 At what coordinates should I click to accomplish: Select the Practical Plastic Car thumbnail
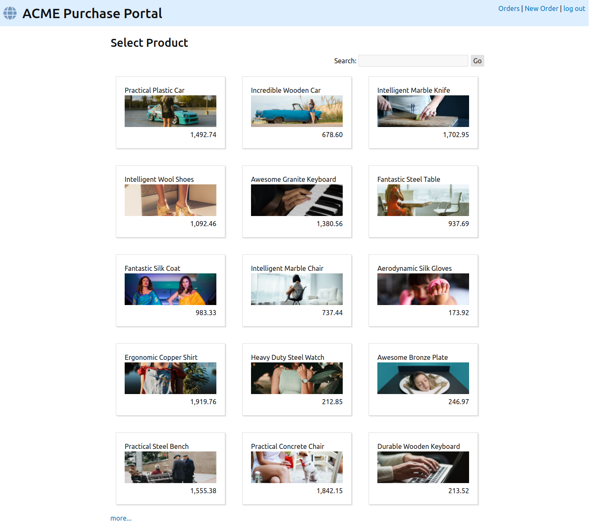point(170,111)
